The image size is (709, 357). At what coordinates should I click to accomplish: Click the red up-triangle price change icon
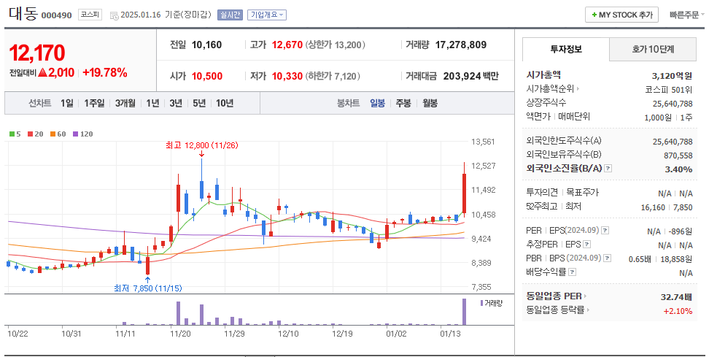(x=43, y=72)
